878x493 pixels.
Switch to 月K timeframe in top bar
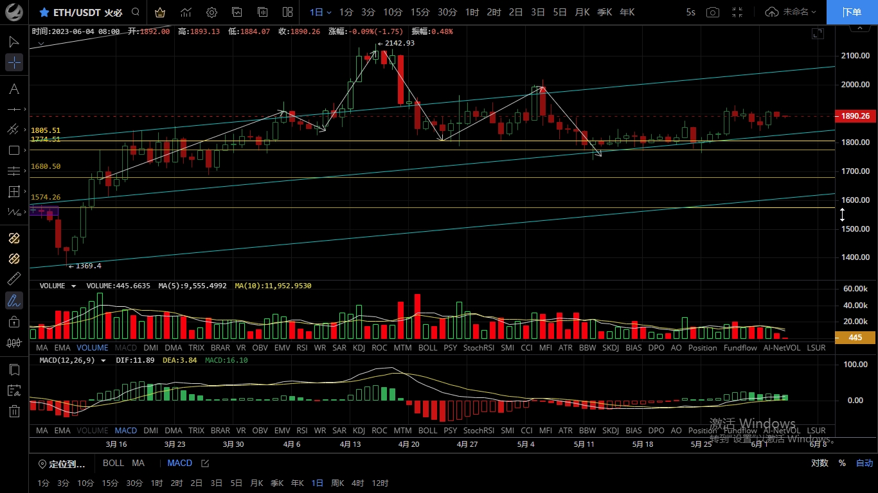[x=582, y=12]
